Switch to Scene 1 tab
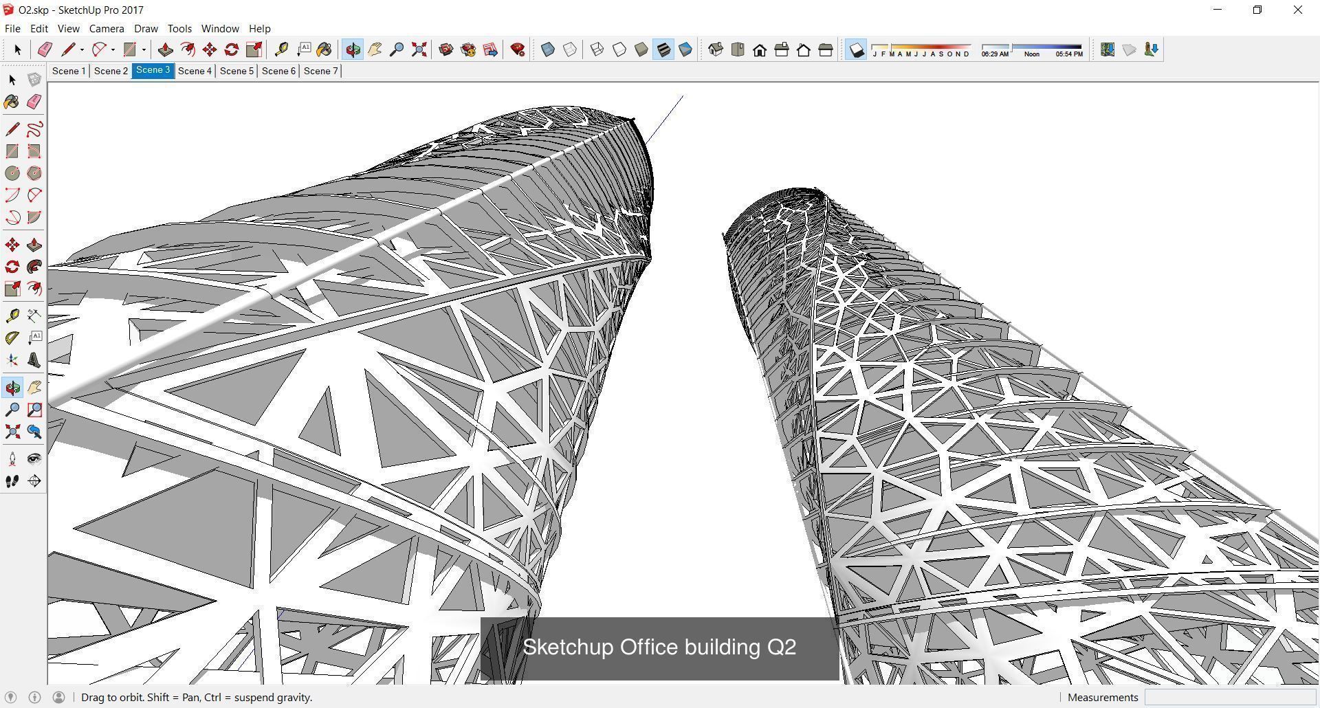The image size is (1320, 708). coord(69,71)
